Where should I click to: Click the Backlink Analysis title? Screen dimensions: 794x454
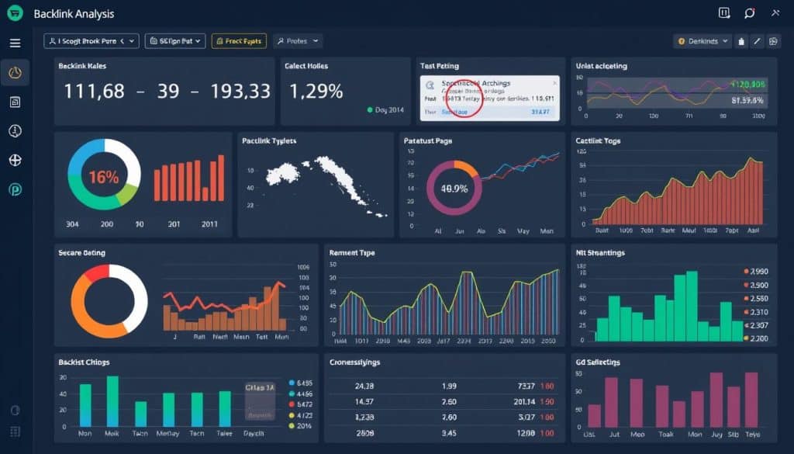click(x=74, y=14)
